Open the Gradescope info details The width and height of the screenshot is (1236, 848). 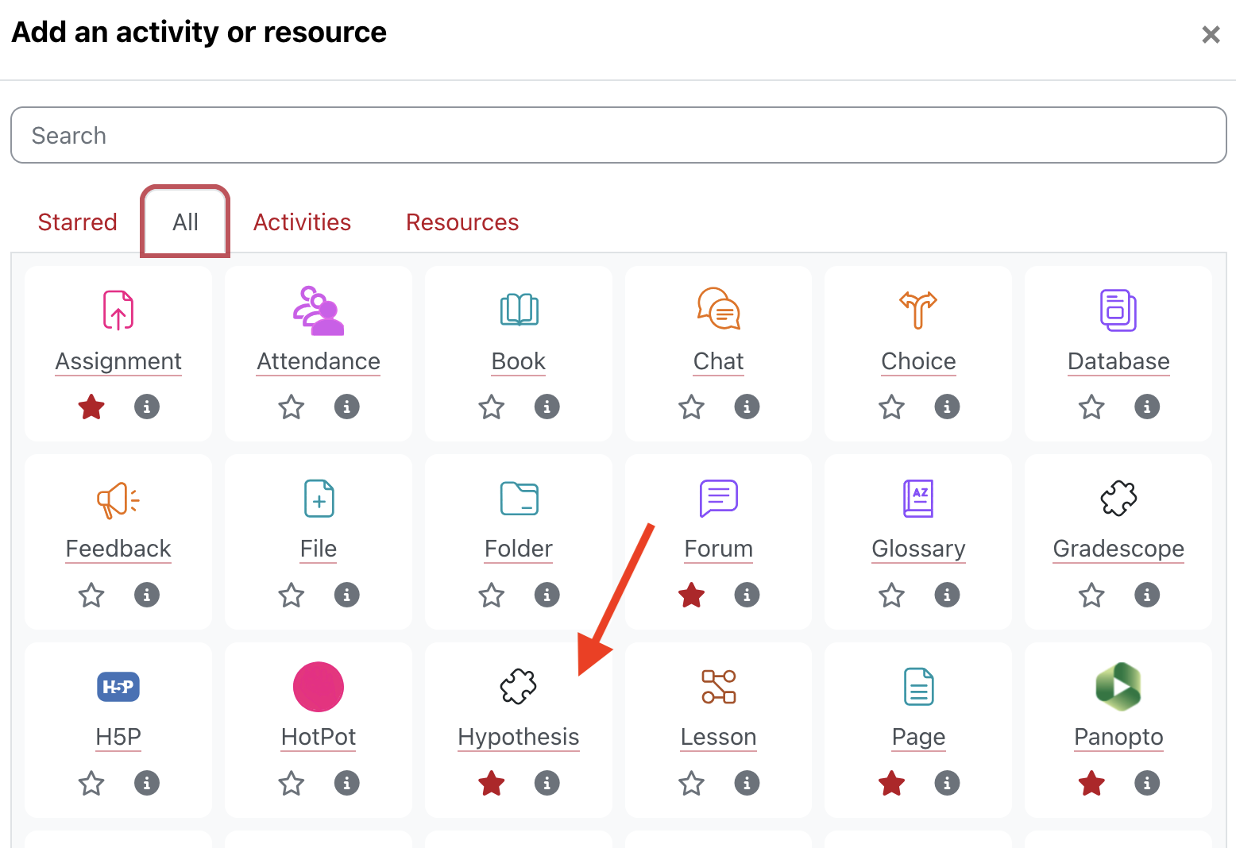1146,595
